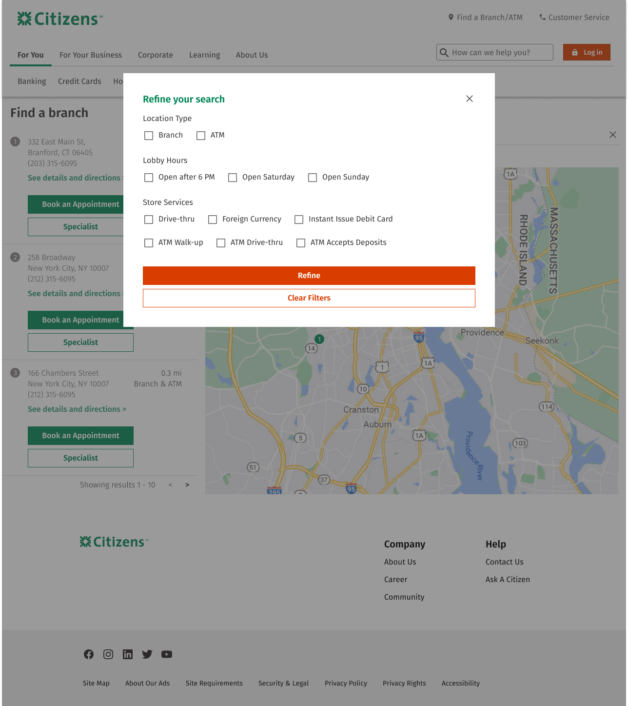The image size is (628, 706).
Task: Click the YouTube icon in footer
Action: 167,654
